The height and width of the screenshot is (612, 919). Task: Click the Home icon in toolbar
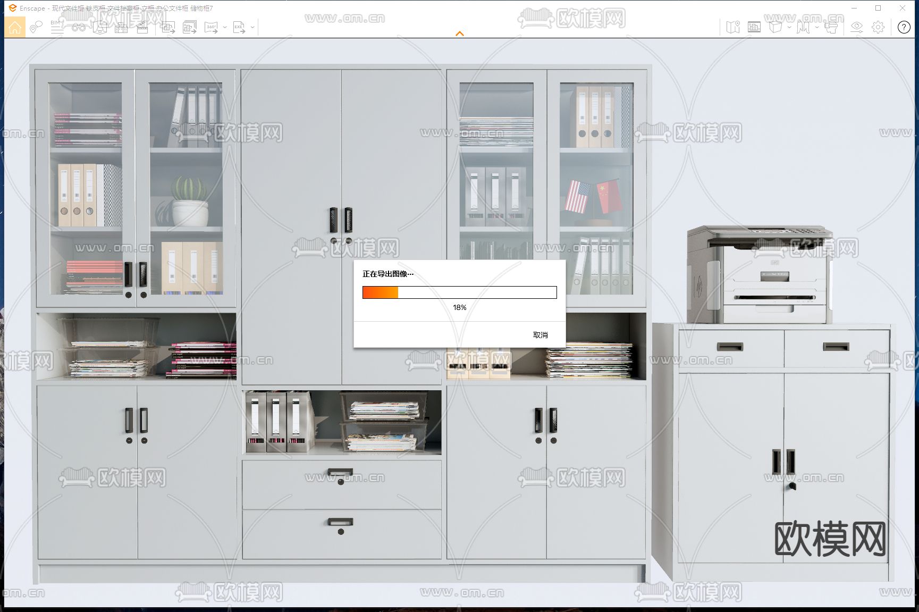15,27
